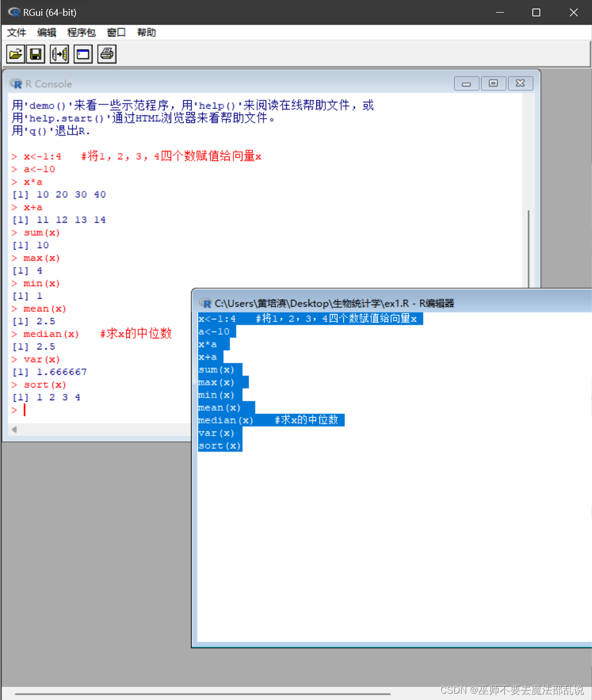Click the editor line 'var(x)'
592x700 pixels.
[220, 433]
